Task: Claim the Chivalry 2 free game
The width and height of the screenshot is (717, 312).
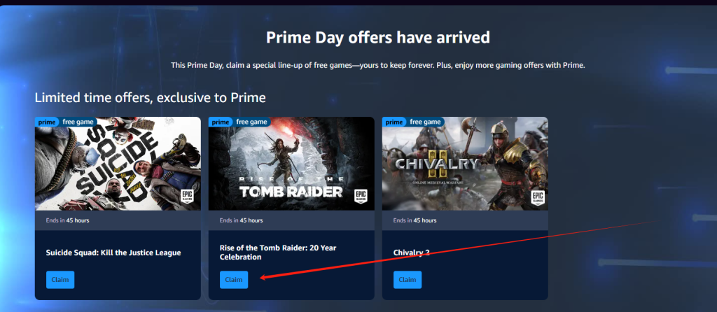Action: click(408, 280)
